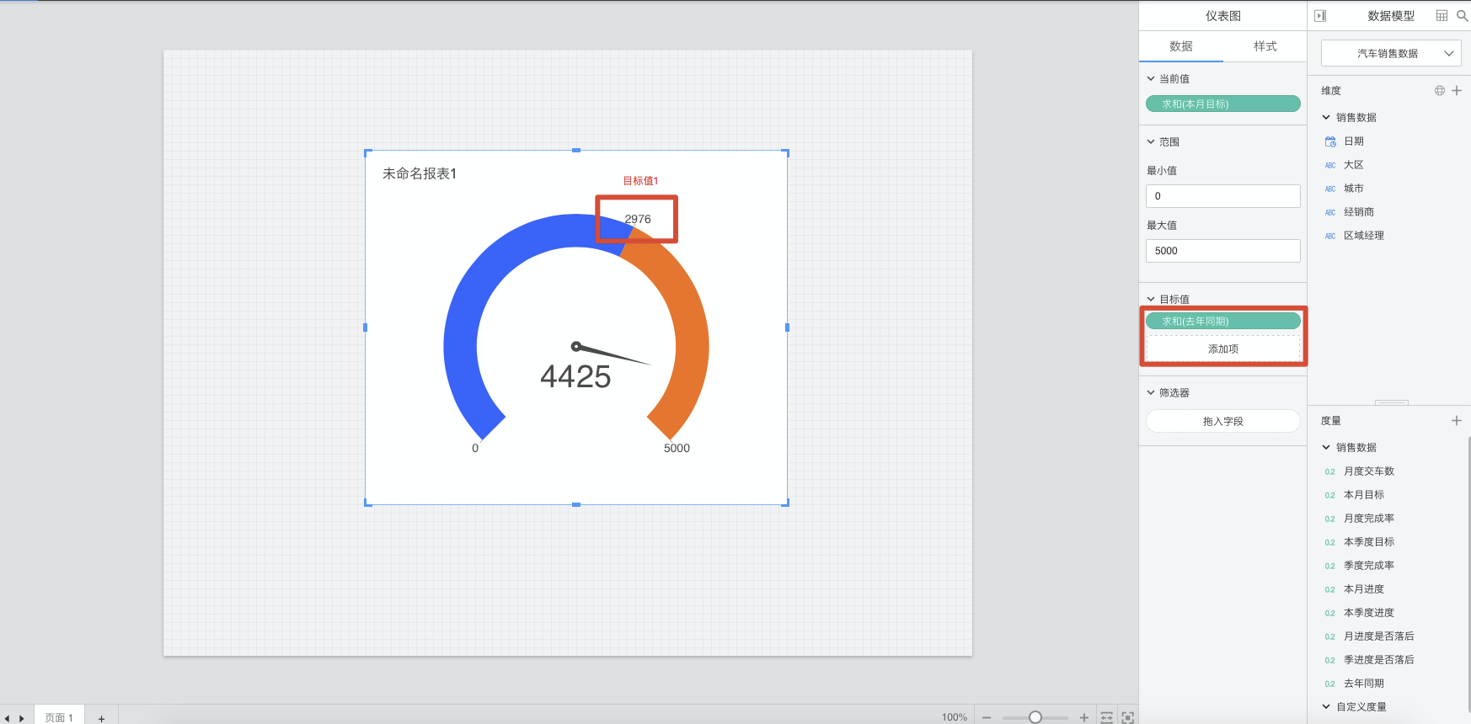Click the 添加项 button under 目标值
Image resolution: width=1471 pixels, height=724 pixels.
click(x=1223, y=349)
